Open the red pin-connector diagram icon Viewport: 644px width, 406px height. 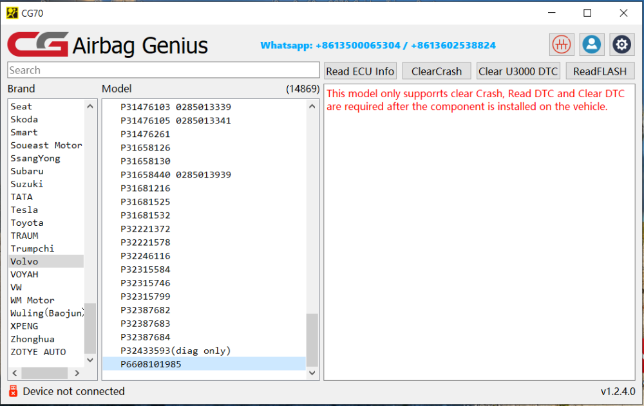(562, 44)
